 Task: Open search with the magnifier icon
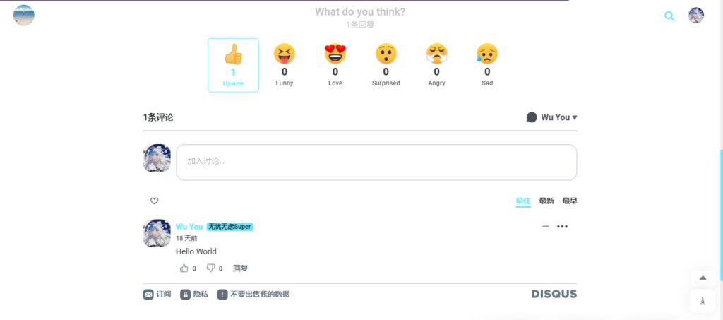point(669,16)
